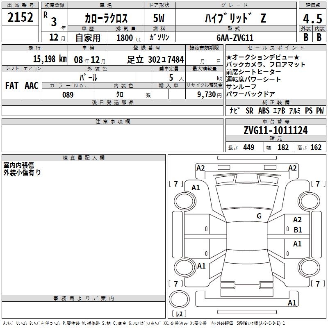Click the line 運転席パワーシート
This screenshot has height=328, width=328.
point(253,79)
